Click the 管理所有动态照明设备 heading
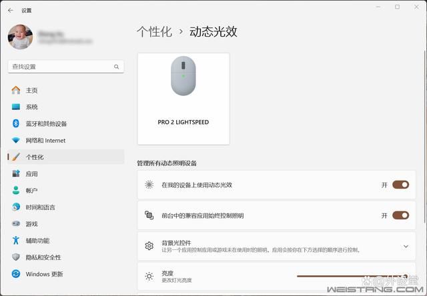The height and width of the screenshot is (296, 427). (167, 163)
